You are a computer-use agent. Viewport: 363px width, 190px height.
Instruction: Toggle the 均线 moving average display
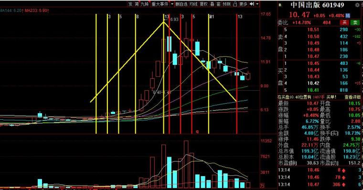coord(193,4)
